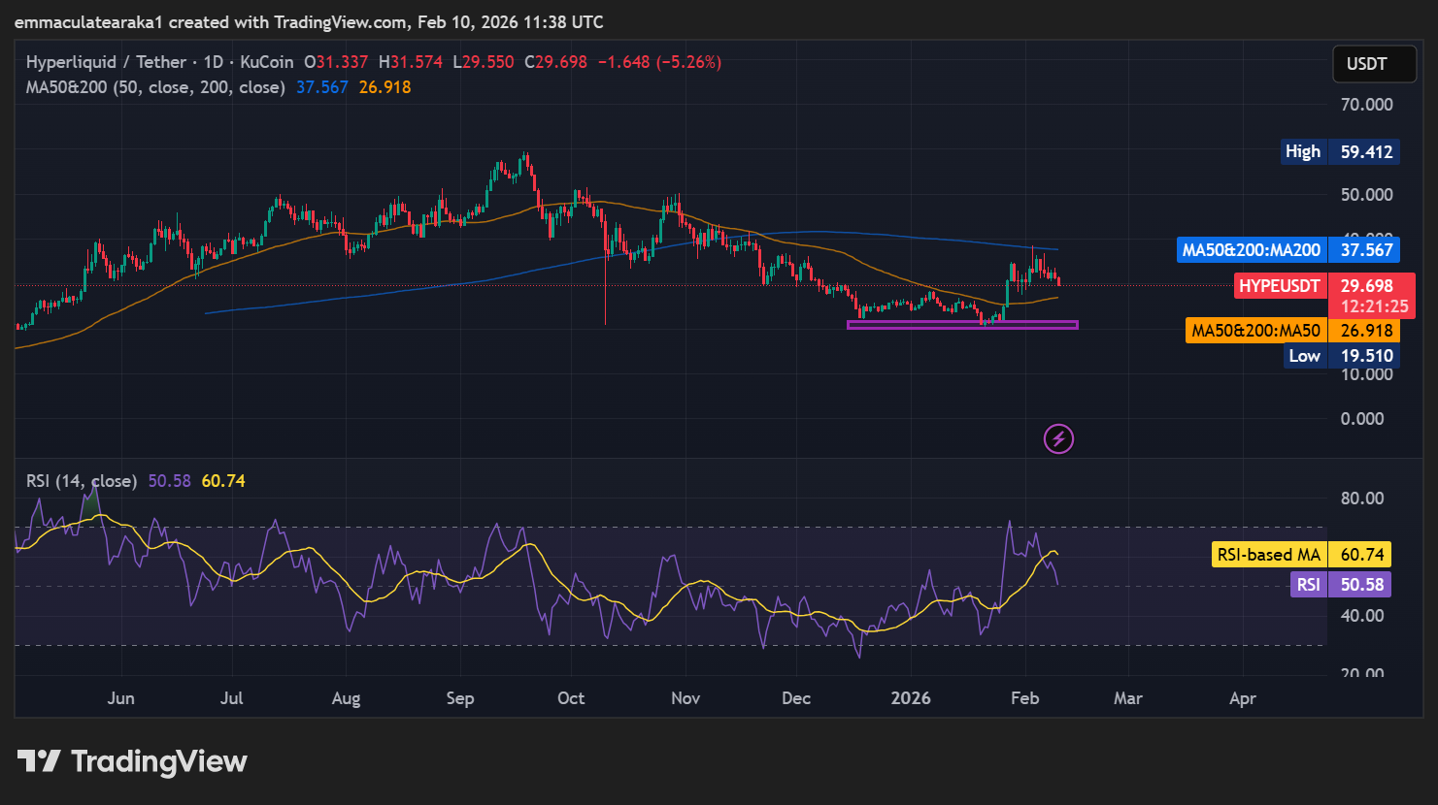Click the High 59.412 price label
This screenshot has width=1438, height=805.
(1339, 151)
